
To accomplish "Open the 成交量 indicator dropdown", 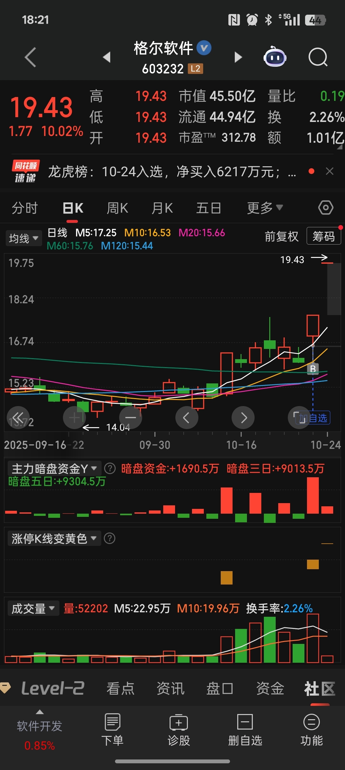I will point(33,608).
